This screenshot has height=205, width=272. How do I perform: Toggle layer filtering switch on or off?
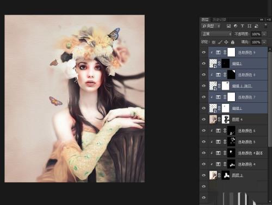pyautogui.click(x=266, y=26)
